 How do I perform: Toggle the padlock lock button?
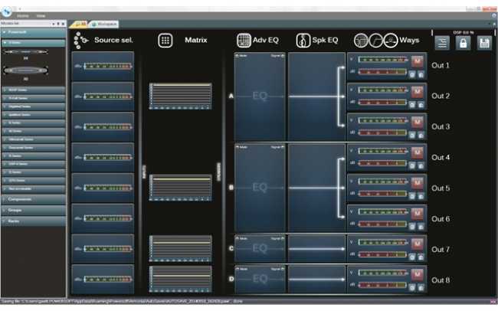(x=463, y=43)
